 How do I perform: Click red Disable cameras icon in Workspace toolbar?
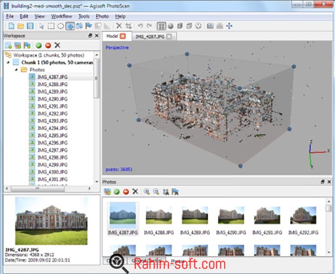click(47, 45)
